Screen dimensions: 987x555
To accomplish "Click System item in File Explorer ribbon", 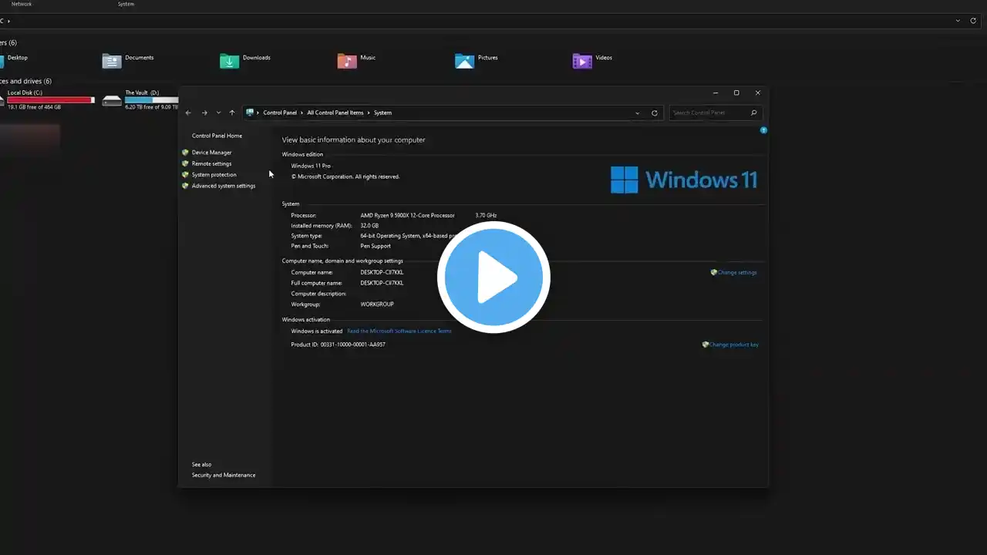I will point(126,4).
